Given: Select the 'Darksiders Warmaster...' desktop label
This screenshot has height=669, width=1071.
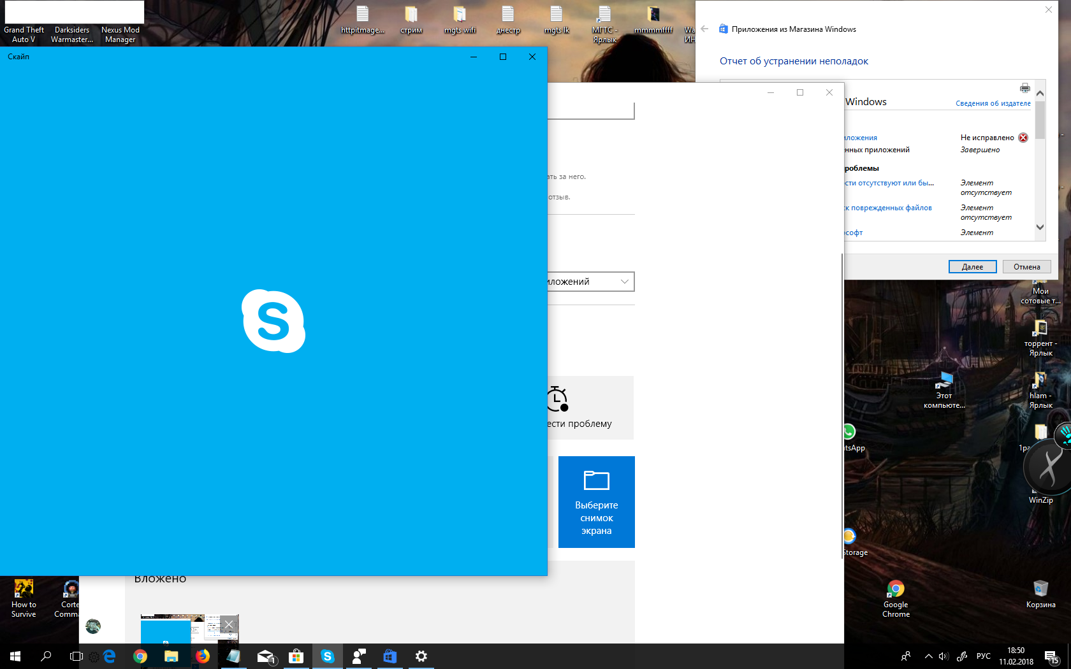Looking at the screenshot, I should [x=72, y=34].
